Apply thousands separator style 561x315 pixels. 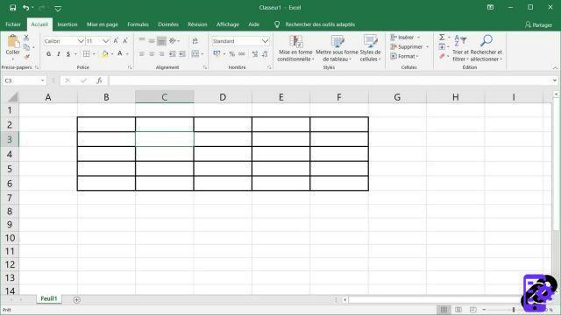(x=242, y=54)
